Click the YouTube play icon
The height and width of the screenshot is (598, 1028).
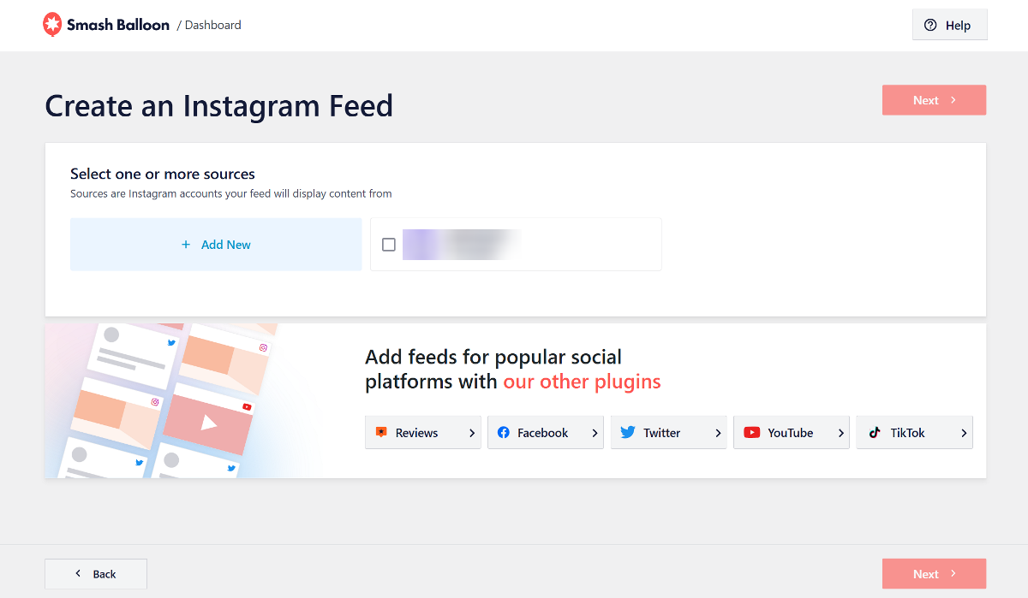[x=751, y=433]
